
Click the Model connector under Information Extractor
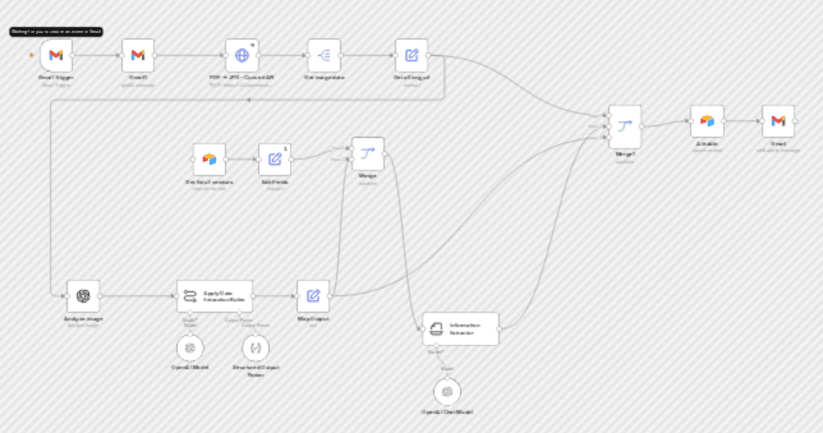pyautogui.click(x=437, y=346)
